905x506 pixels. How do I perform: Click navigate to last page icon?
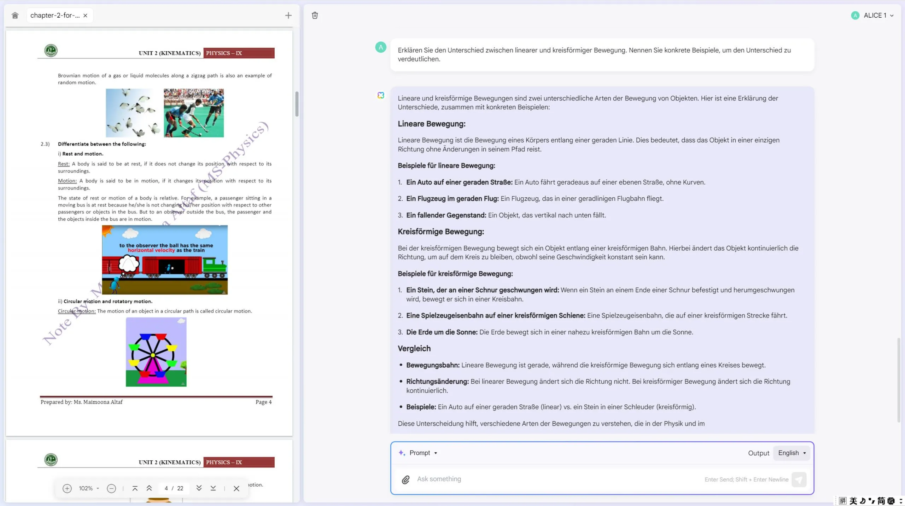(213, 488)
